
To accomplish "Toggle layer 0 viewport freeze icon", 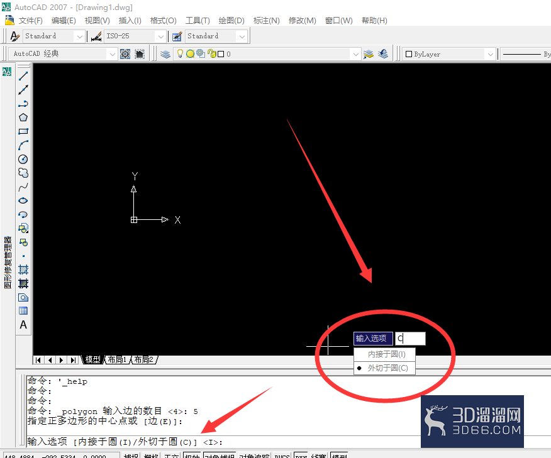I will tap(201, 53).
